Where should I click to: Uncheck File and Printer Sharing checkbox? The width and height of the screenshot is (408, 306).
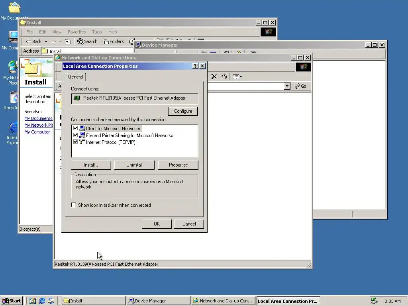tap(75, 135)
